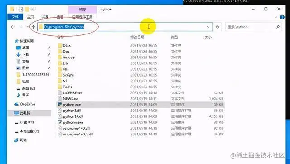Open the help question mark icon
Screen dimensions: 290x164
(282, 17)
